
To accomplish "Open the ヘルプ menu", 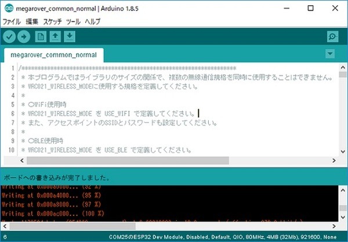I will pos(93,22).
